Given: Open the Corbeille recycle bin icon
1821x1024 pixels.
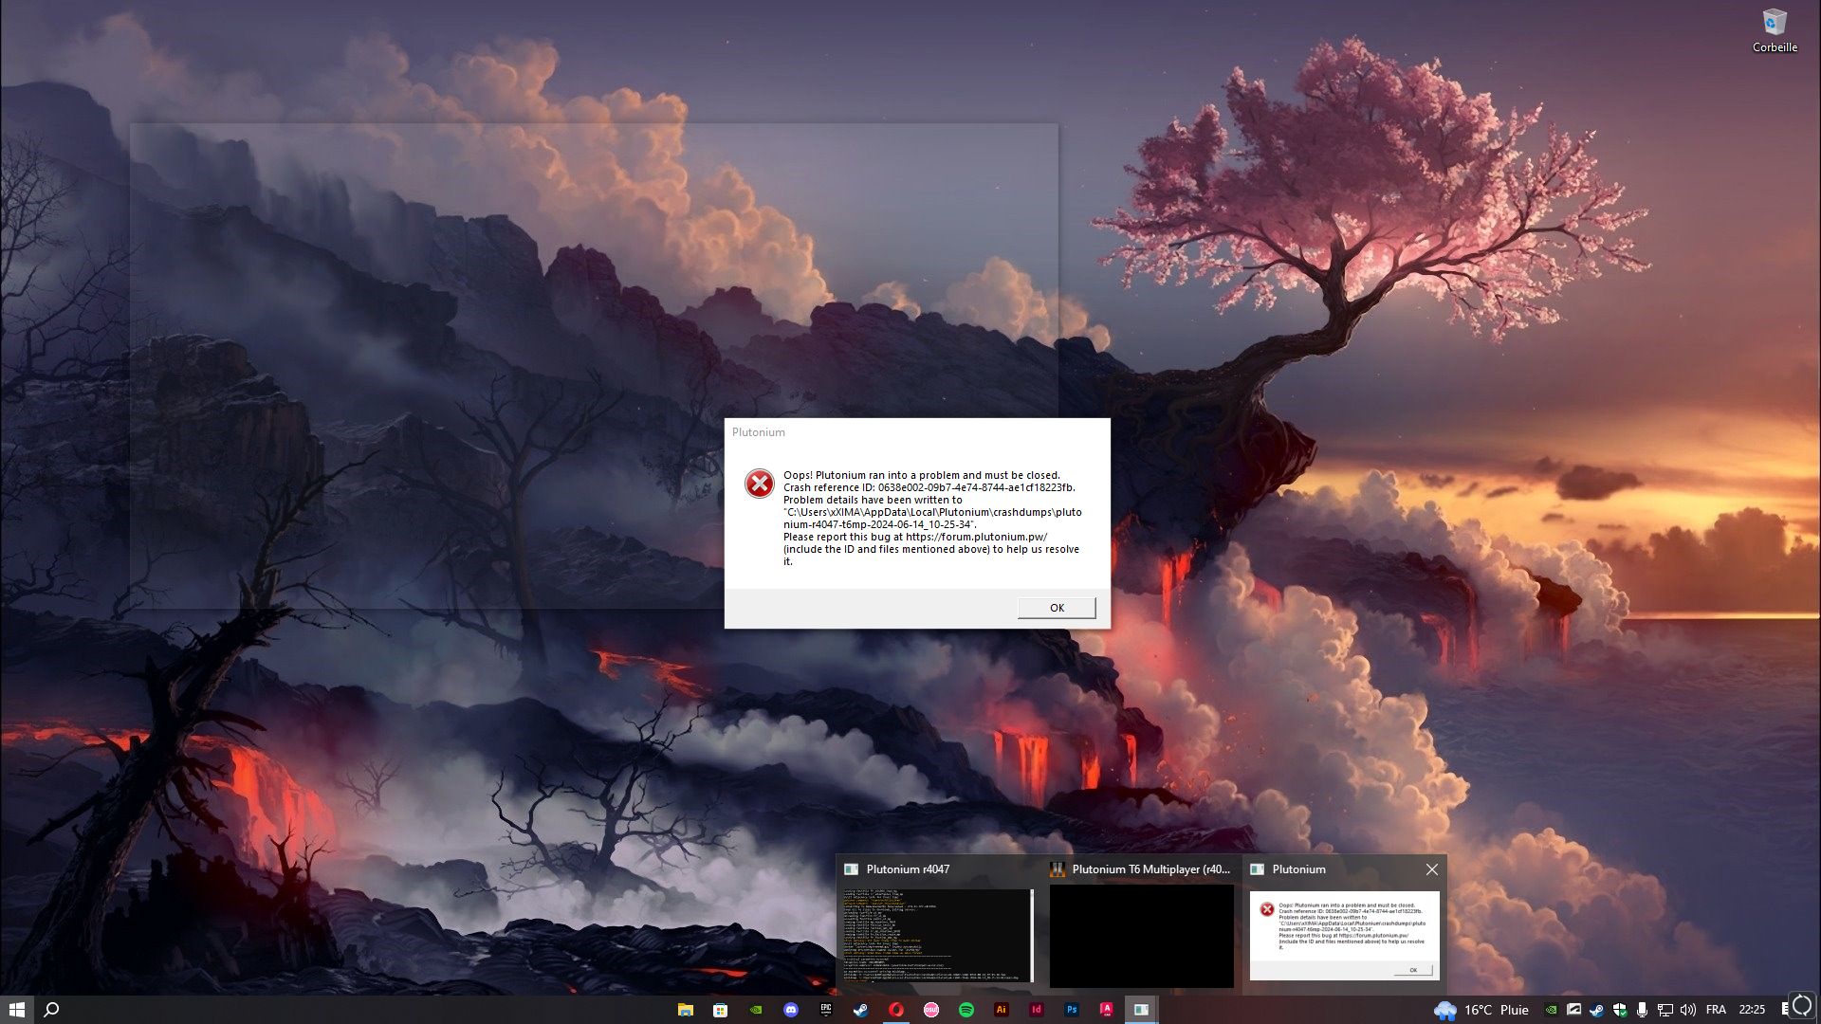Looking at the screenshot, I should click(1775, 30).
